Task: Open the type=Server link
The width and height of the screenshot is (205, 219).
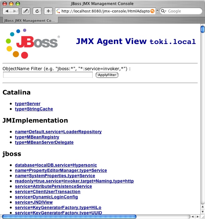Action: point(28,104)
